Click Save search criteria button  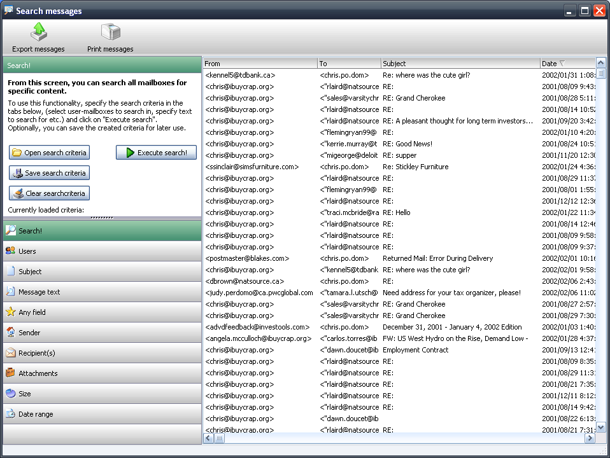[50, 173]
